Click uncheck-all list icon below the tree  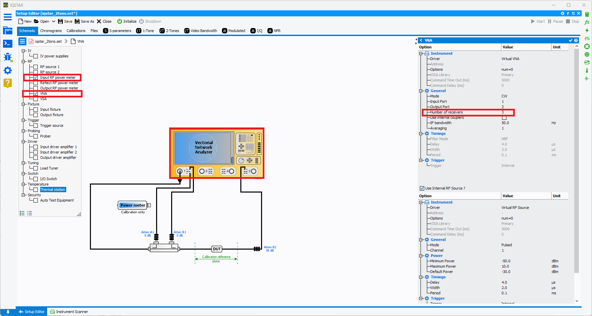pos(29,213)
